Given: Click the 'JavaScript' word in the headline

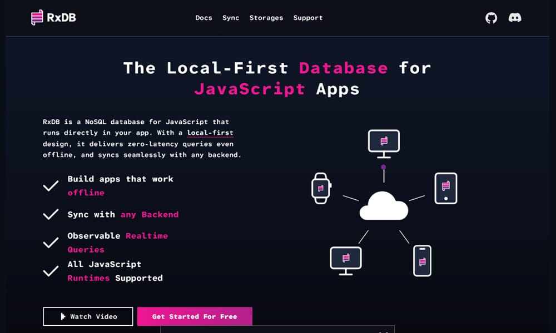Looking at the screenshot, I should (250, 89).
